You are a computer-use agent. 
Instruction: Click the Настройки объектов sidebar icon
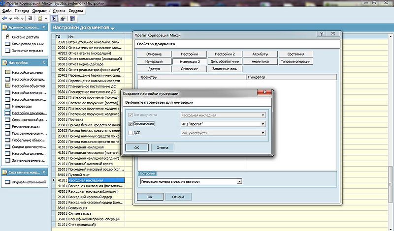point(8,86)
